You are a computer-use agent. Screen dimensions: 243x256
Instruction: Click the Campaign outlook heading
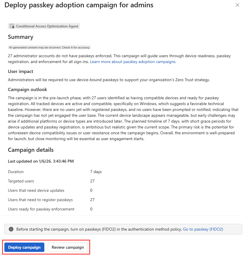pyautogui.click(x=27, y=89)
